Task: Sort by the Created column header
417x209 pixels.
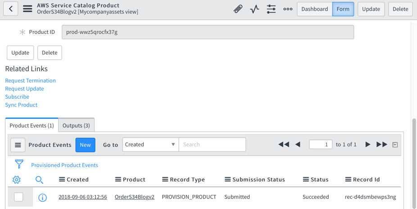Action: coord(77,179)
